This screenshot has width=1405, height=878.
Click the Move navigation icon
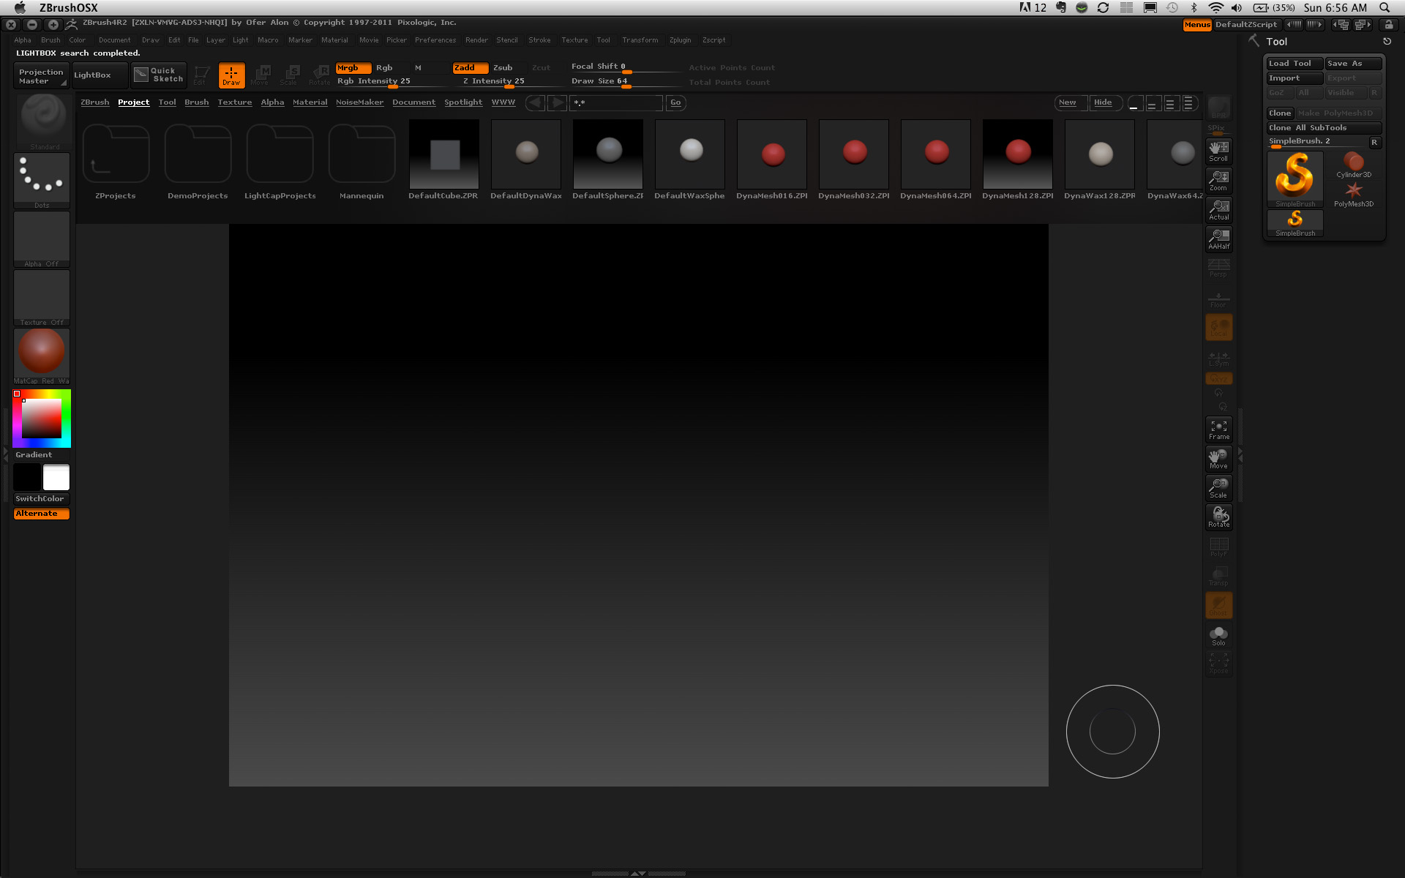tap(1218, 458)
